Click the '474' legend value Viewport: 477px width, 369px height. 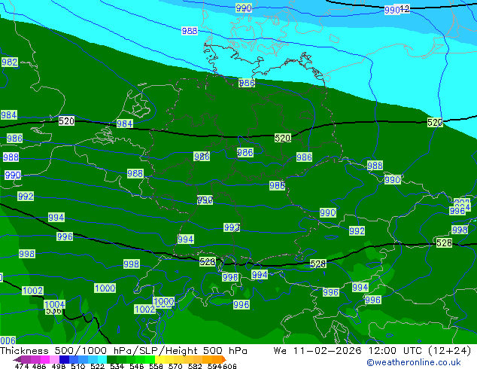(22, 366)
